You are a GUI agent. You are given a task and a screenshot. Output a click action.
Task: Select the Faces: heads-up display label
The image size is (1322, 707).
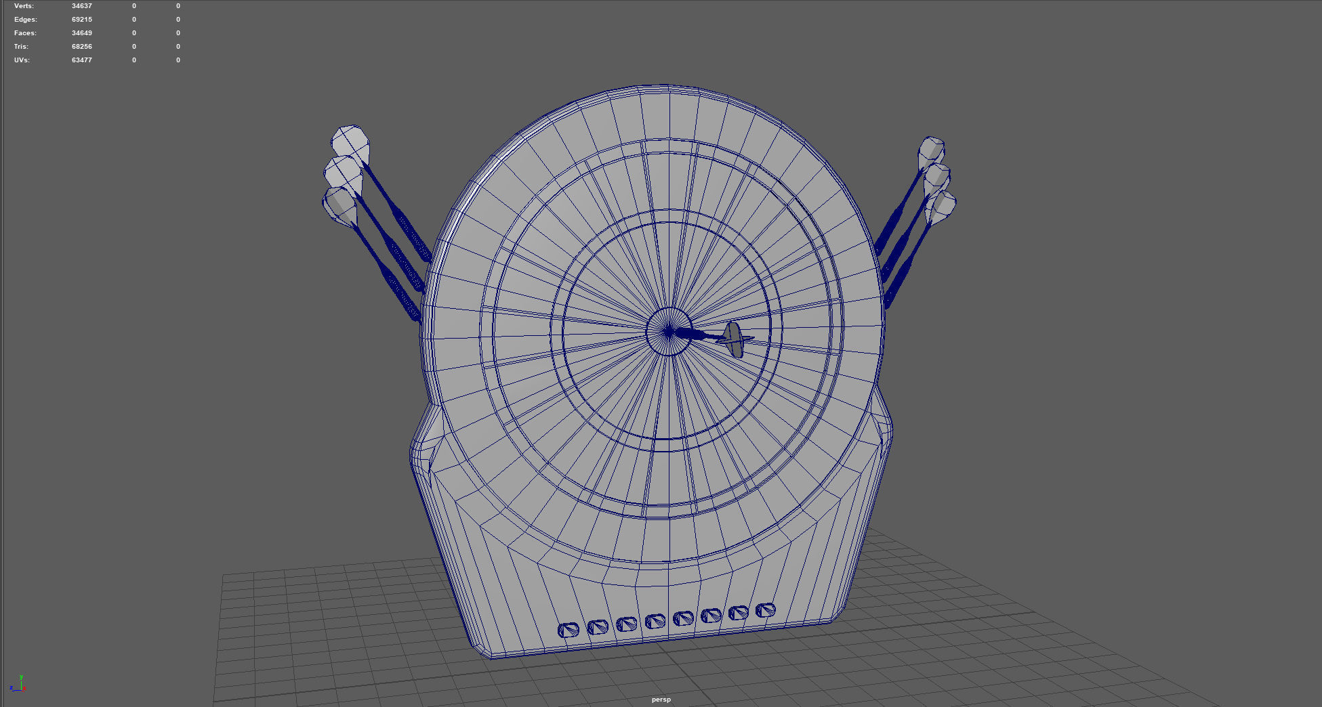[25, 33]
